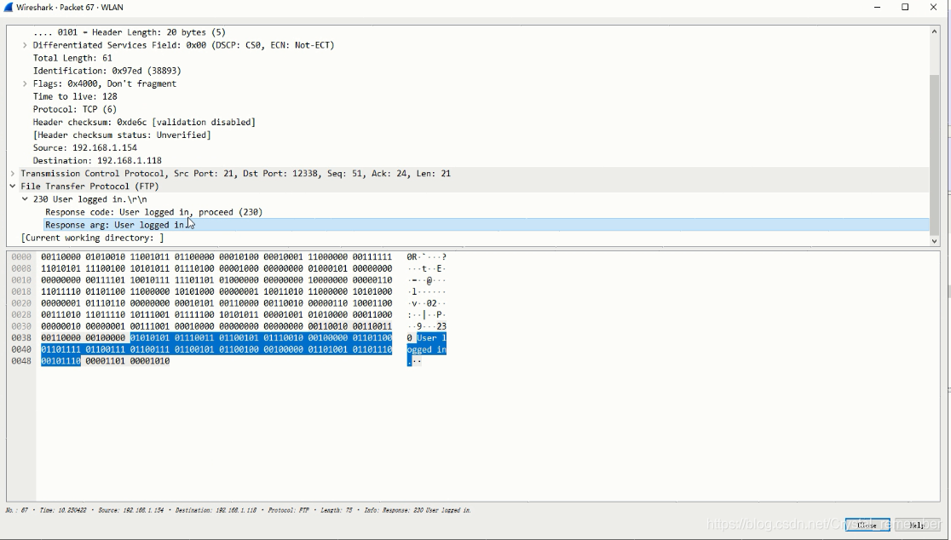Click byte 00001101 in row 0048

point(106,361)
